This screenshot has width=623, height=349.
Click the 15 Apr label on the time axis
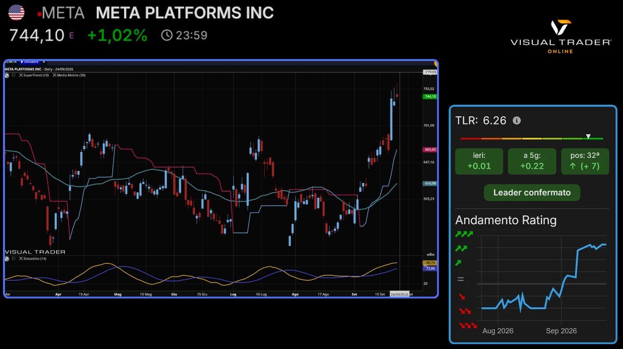84,294
